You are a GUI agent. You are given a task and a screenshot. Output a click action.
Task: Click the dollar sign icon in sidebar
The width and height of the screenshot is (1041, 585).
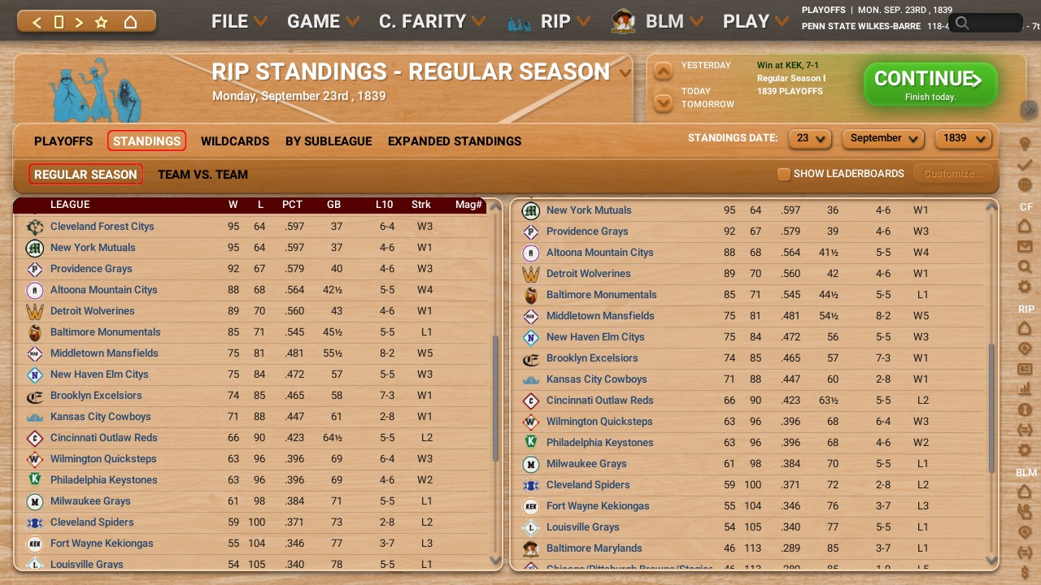click(1025, 573)
